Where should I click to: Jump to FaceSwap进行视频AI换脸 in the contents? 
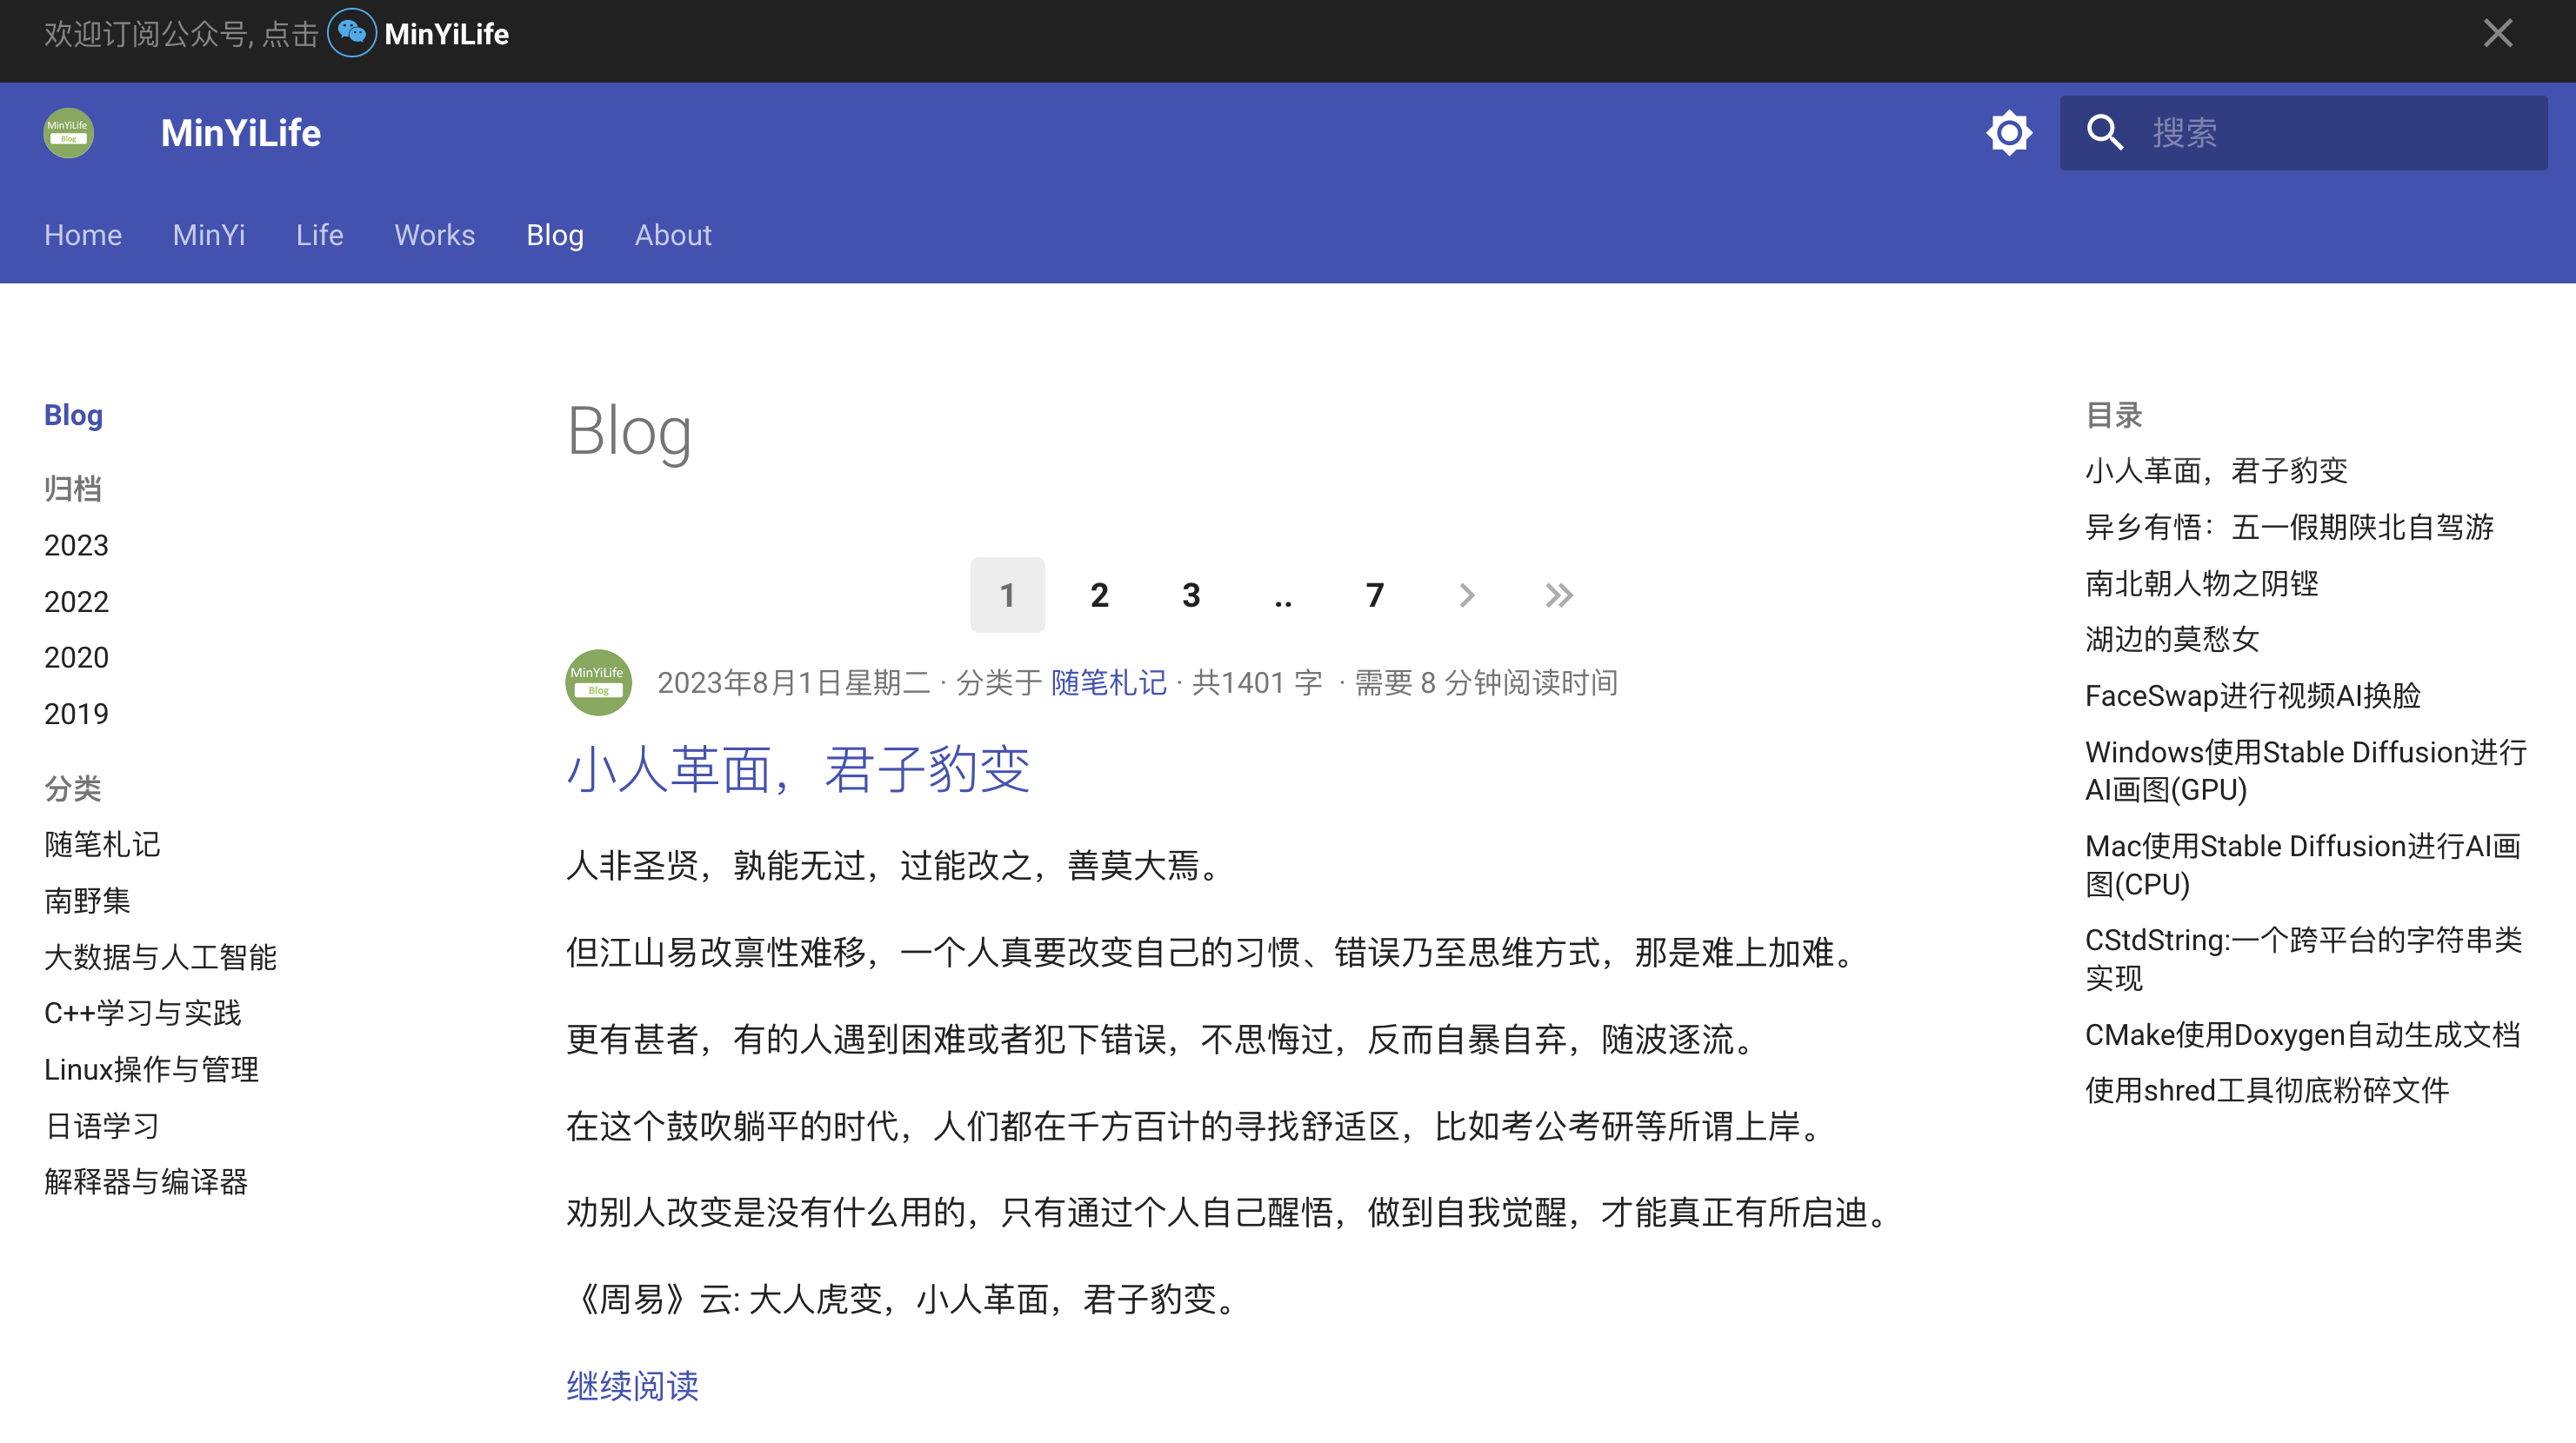click(2252, 695)
